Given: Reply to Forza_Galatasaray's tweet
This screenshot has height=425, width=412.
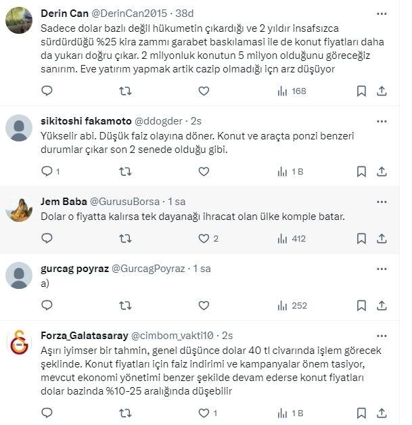Looking at the screenshot, I should pos(47,412).
